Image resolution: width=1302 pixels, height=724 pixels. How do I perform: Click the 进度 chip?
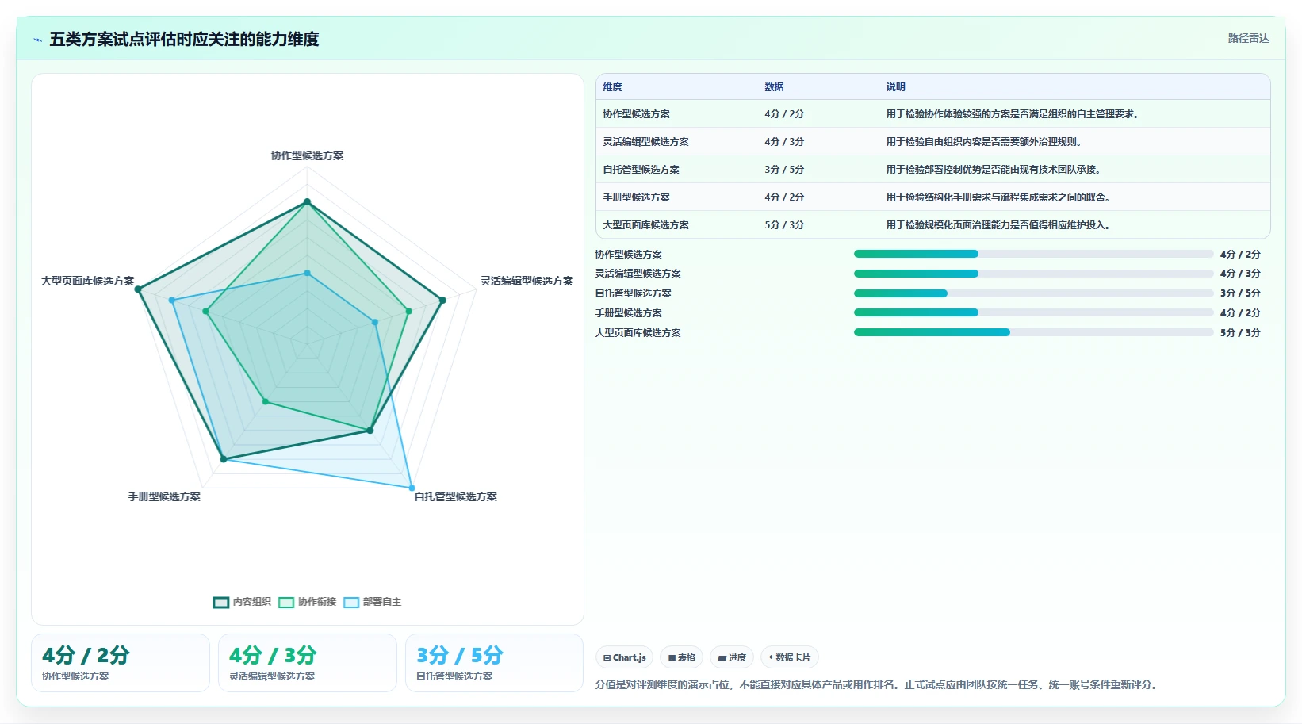732,657
